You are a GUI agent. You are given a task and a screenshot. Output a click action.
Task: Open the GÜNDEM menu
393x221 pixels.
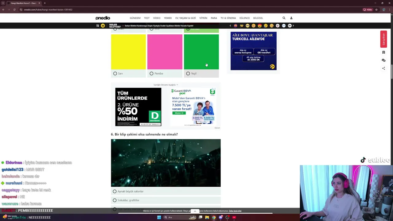click(x=135, y=18)
